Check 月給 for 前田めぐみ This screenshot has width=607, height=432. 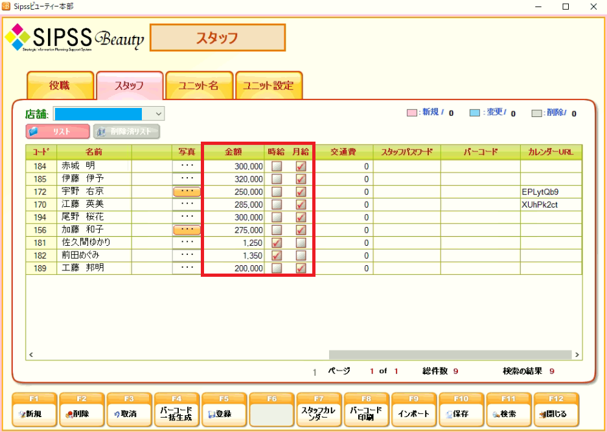[301, 255]
